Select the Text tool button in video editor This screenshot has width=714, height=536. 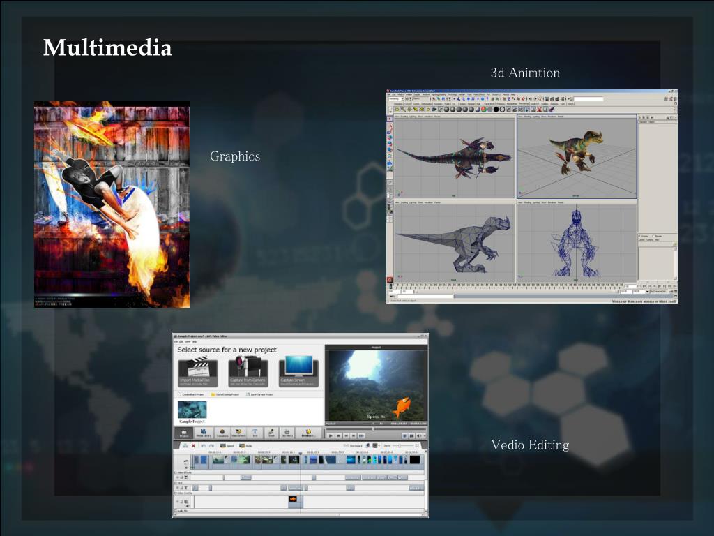coord(255,433)
